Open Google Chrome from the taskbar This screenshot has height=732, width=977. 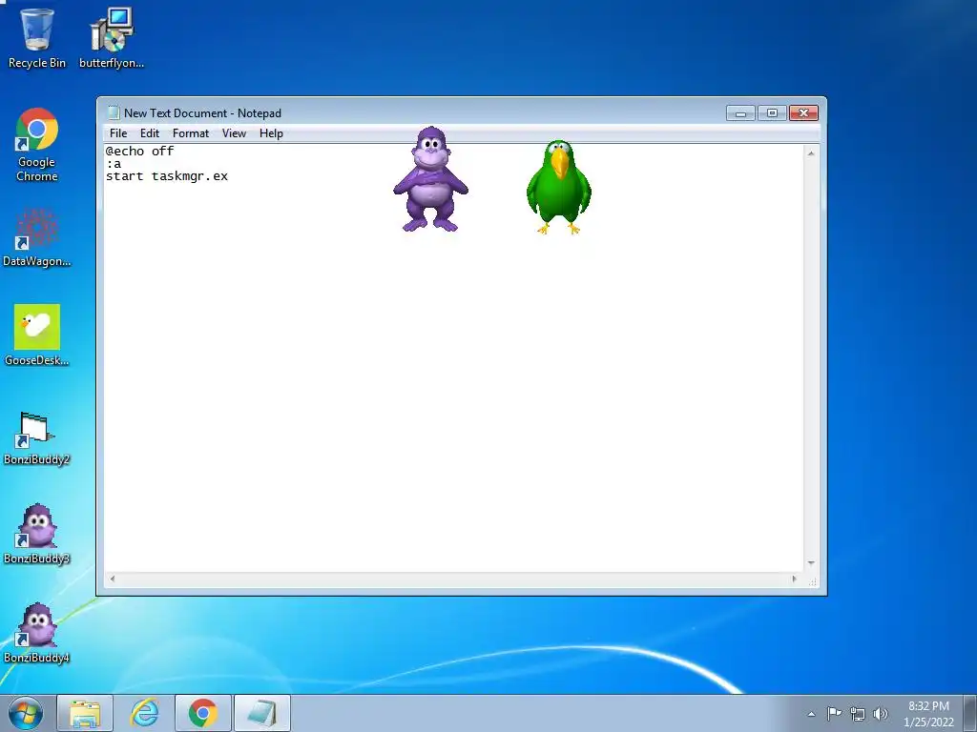click(203, 713)
